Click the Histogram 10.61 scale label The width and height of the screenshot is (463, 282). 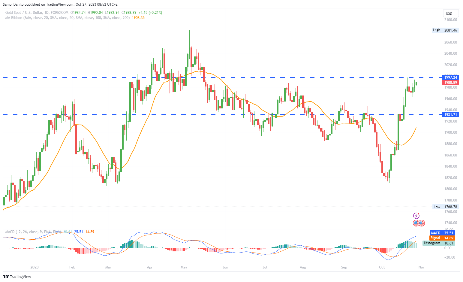click(x=439, y=243)
